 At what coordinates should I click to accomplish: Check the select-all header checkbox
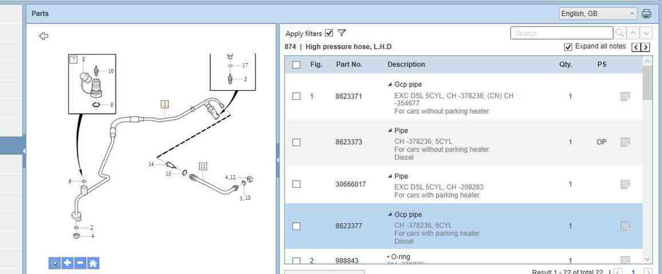(x=297, y=65)
